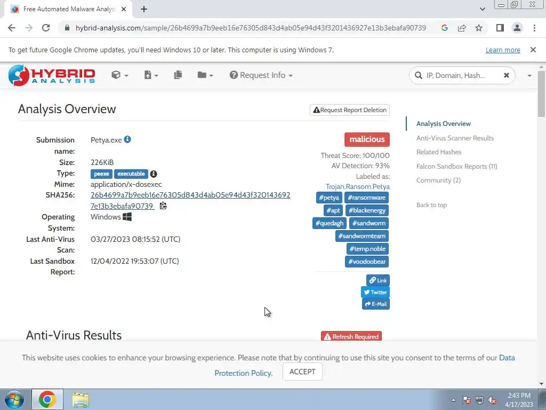
Task: Go to Anti-Virus Scanner Results section
Action: (x=455, y=138)
